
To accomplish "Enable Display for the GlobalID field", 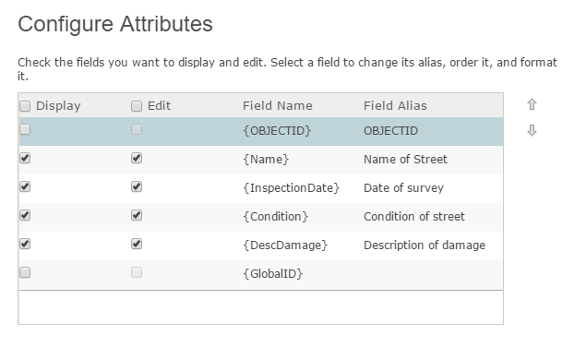I will (25, 272).
